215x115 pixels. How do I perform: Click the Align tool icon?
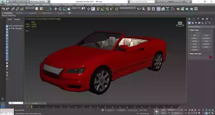(x=143, y=9)
